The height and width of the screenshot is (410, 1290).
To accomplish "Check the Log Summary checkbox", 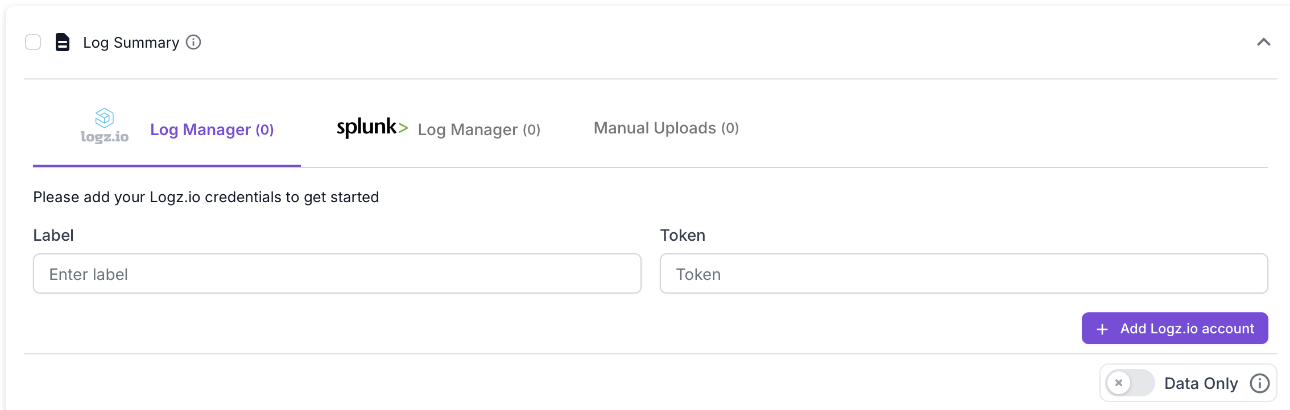I will (x=33, y=42).
